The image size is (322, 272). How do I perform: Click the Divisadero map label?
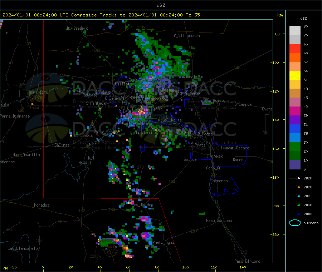pyautogui.click(x=77, y=28)
